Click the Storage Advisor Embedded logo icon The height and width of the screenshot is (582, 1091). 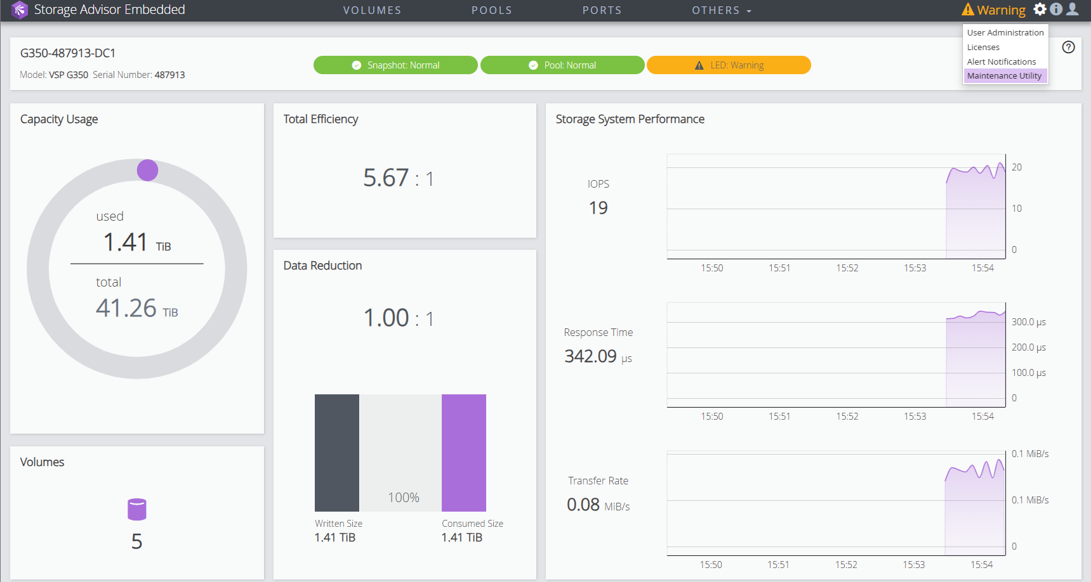(x=20, y=10)
